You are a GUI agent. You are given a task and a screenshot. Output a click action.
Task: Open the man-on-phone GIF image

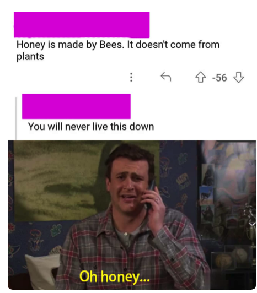pyautogui.click(x=132, y=215)
